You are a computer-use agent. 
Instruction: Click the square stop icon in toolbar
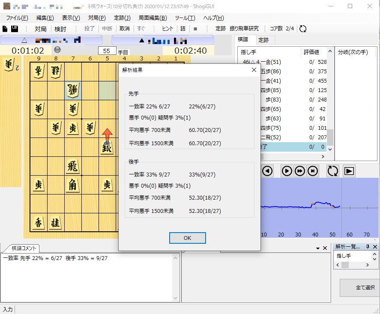pos(195,29)
